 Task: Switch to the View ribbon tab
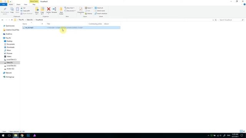click(26, 4)
